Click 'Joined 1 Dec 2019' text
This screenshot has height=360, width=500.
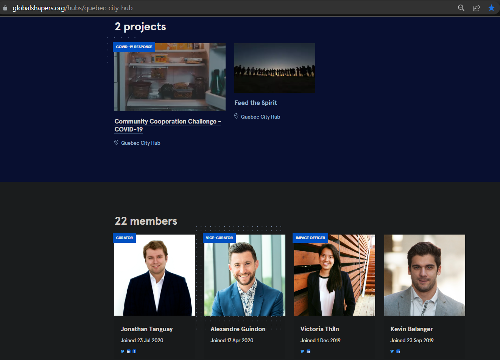(320, 340)
